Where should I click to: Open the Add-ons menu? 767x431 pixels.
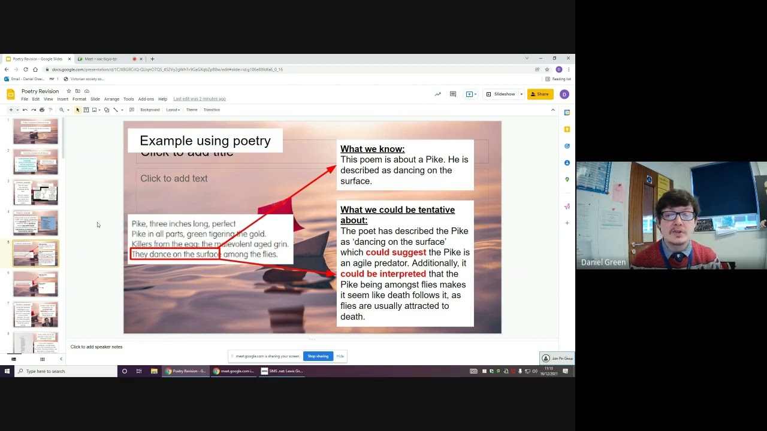click(146, 99)
